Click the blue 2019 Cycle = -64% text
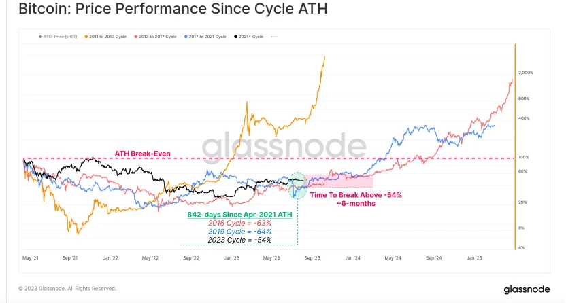Screen dimensions: 566x303 239,231
